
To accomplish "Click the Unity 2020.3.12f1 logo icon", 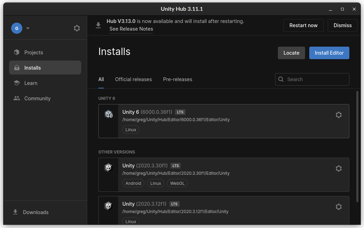I will [x=108, y=206].
